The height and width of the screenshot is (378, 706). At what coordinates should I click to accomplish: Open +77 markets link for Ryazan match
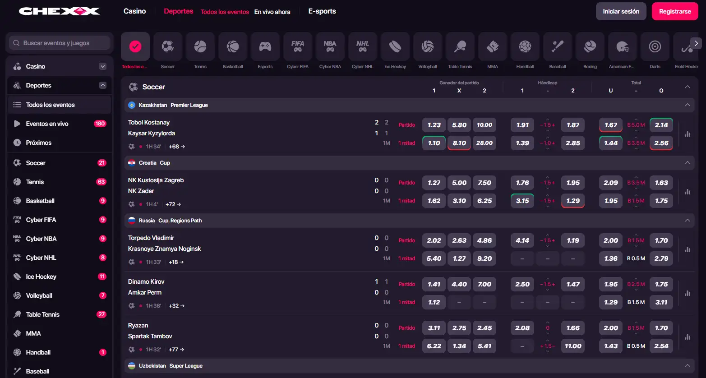177,350
